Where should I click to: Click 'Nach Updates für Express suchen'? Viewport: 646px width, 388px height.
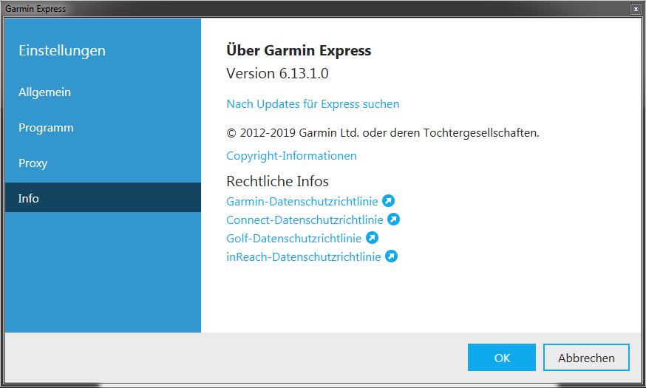click(x=313, y=104)
